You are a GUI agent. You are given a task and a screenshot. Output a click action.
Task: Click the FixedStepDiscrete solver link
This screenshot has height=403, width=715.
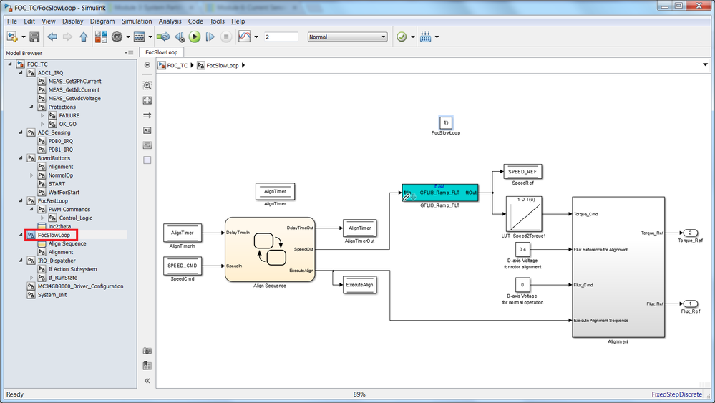tap(676, 394)
